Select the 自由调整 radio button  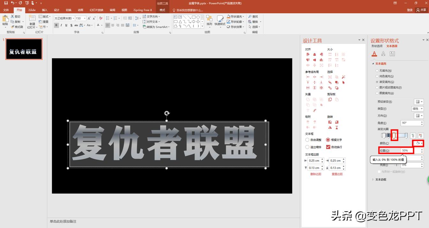tap(307, 140)
